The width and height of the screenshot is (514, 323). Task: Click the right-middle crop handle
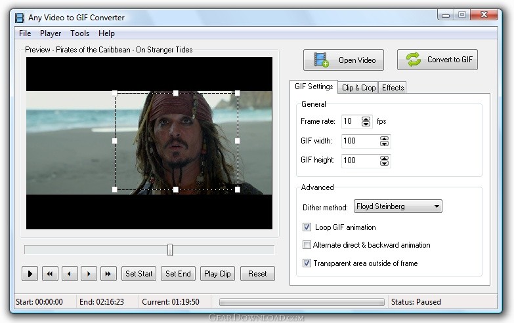(238, 141)
